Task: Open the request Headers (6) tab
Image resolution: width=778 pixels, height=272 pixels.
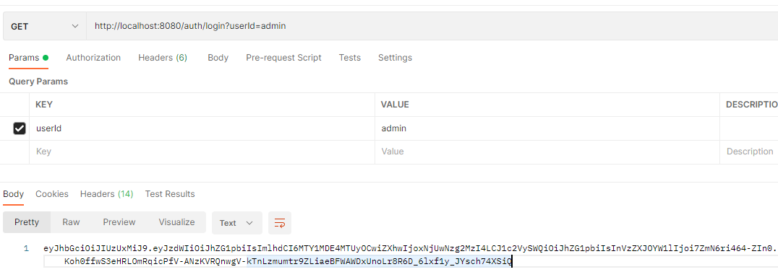Action: (x=163, y=58)
